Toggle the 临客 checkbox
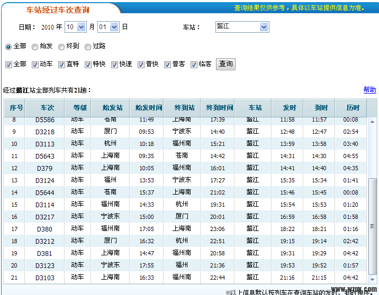The image size is (379, 295). (x=194, y=64)
